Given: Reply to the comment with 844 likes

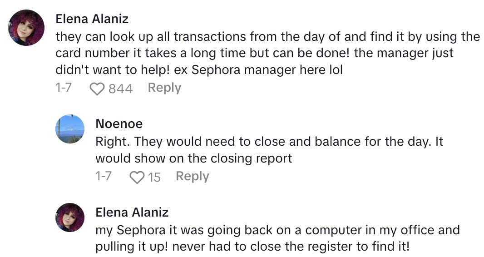Looking at the screenshot, I should tap(164, 88).
